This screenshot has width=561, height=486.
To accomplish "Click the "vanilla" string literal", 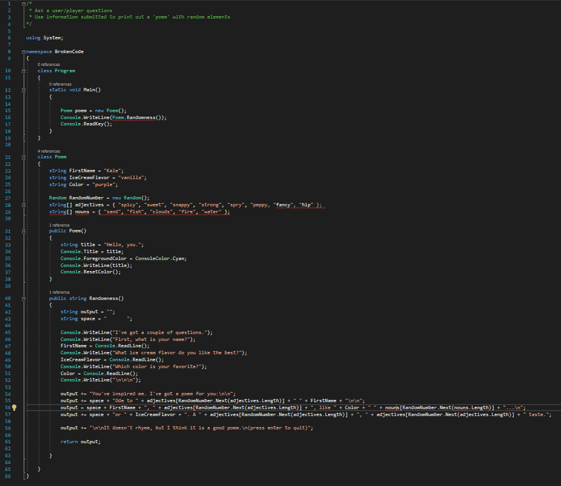I will click(131, 177).
